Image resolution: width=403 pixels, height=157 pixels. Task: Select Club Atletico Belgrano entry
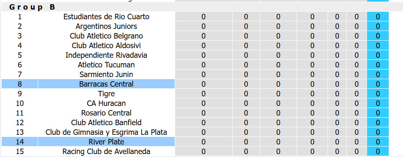tap(106, 36)
